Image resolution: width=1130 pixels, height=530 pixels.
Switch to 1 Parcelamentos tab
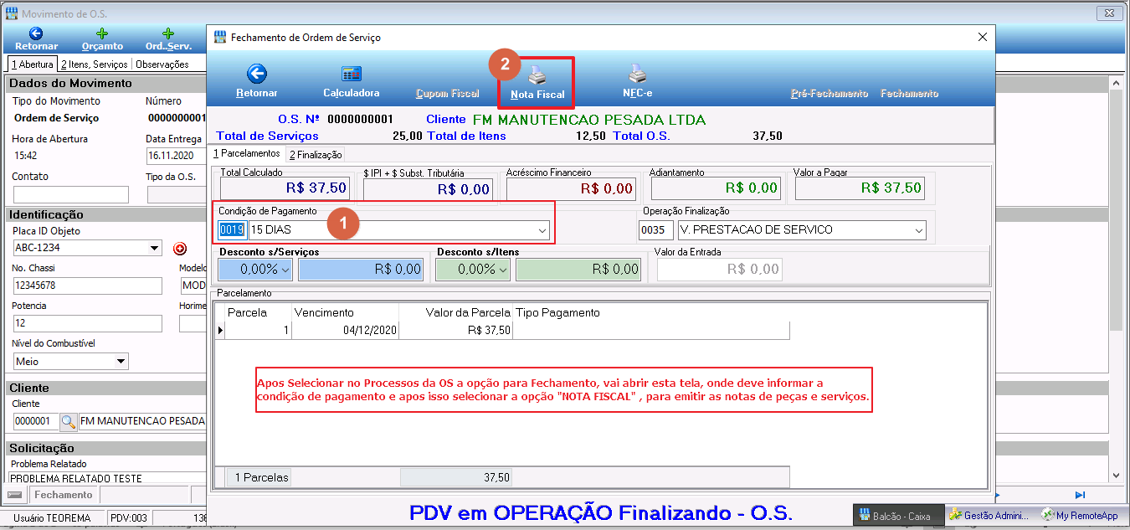247,154
